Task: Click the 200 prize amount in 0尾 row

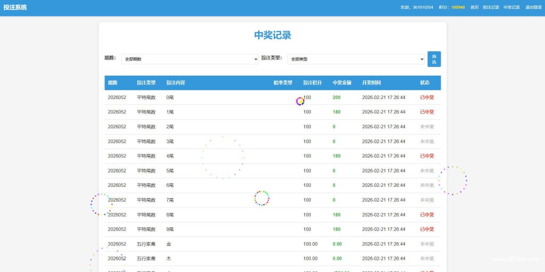Action: [336, 97]
